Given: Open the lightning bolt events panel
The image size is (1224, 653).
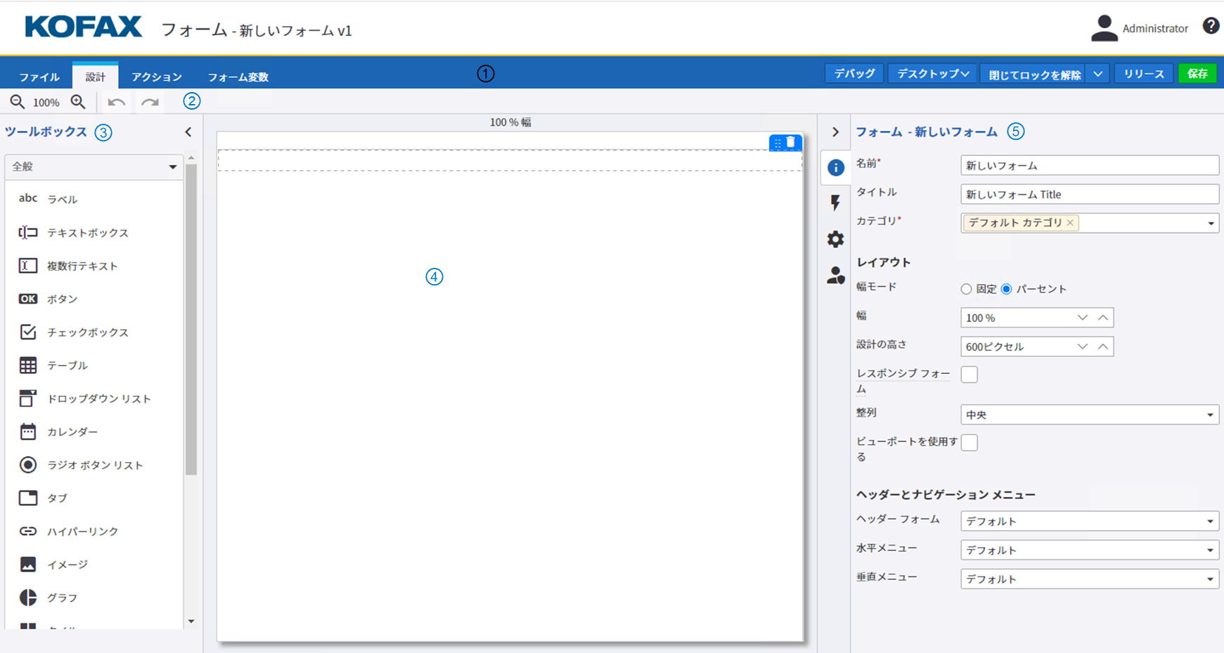Looking at the screenshot, I should 835,203.
